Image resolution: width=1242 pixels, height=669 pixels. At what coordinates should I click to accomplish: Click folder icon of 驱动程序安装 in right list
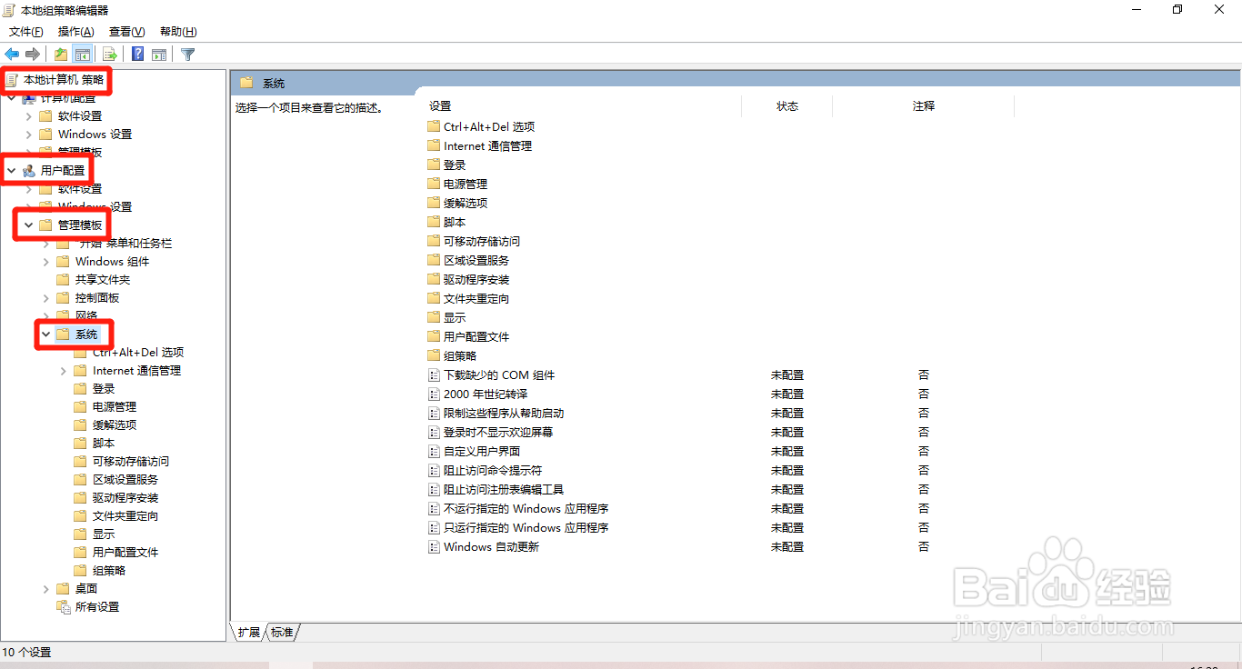(x=434, y=279)
